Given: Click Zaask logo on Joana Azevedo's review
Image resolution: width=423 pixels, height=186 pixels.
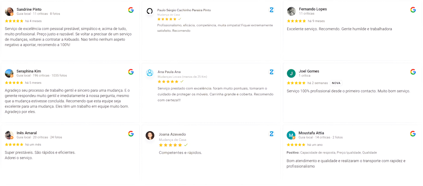Looking at the screenshot, I should coord(271,134).
